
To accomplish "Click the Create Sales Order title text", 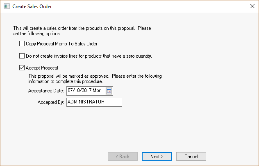I will (32, 7).
